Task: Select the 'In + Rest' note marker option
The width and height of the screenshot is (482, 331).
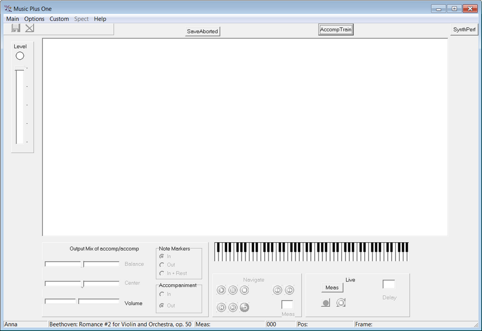Action: pos(162,273)
